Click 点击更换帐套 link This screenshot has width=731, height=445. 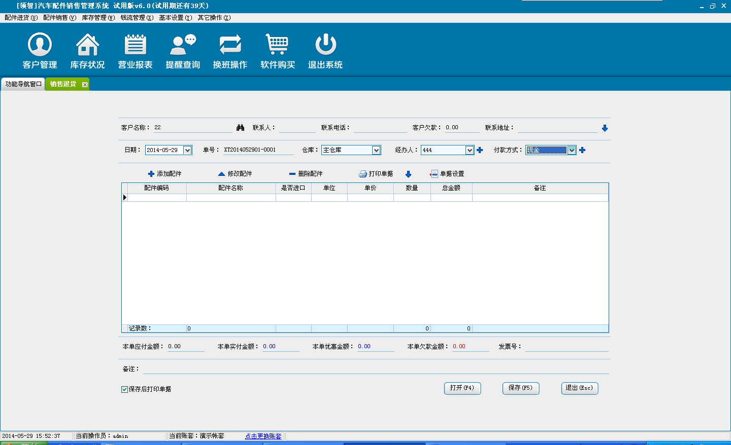point(263,436)
